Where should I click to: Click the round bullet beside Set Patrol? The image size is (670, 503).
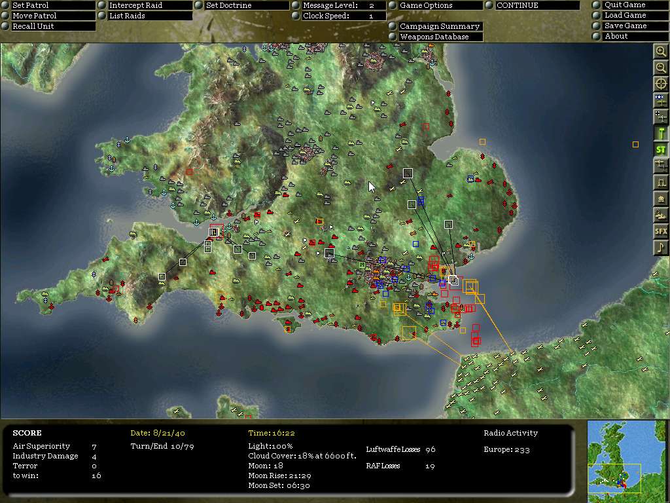[5, 5]
